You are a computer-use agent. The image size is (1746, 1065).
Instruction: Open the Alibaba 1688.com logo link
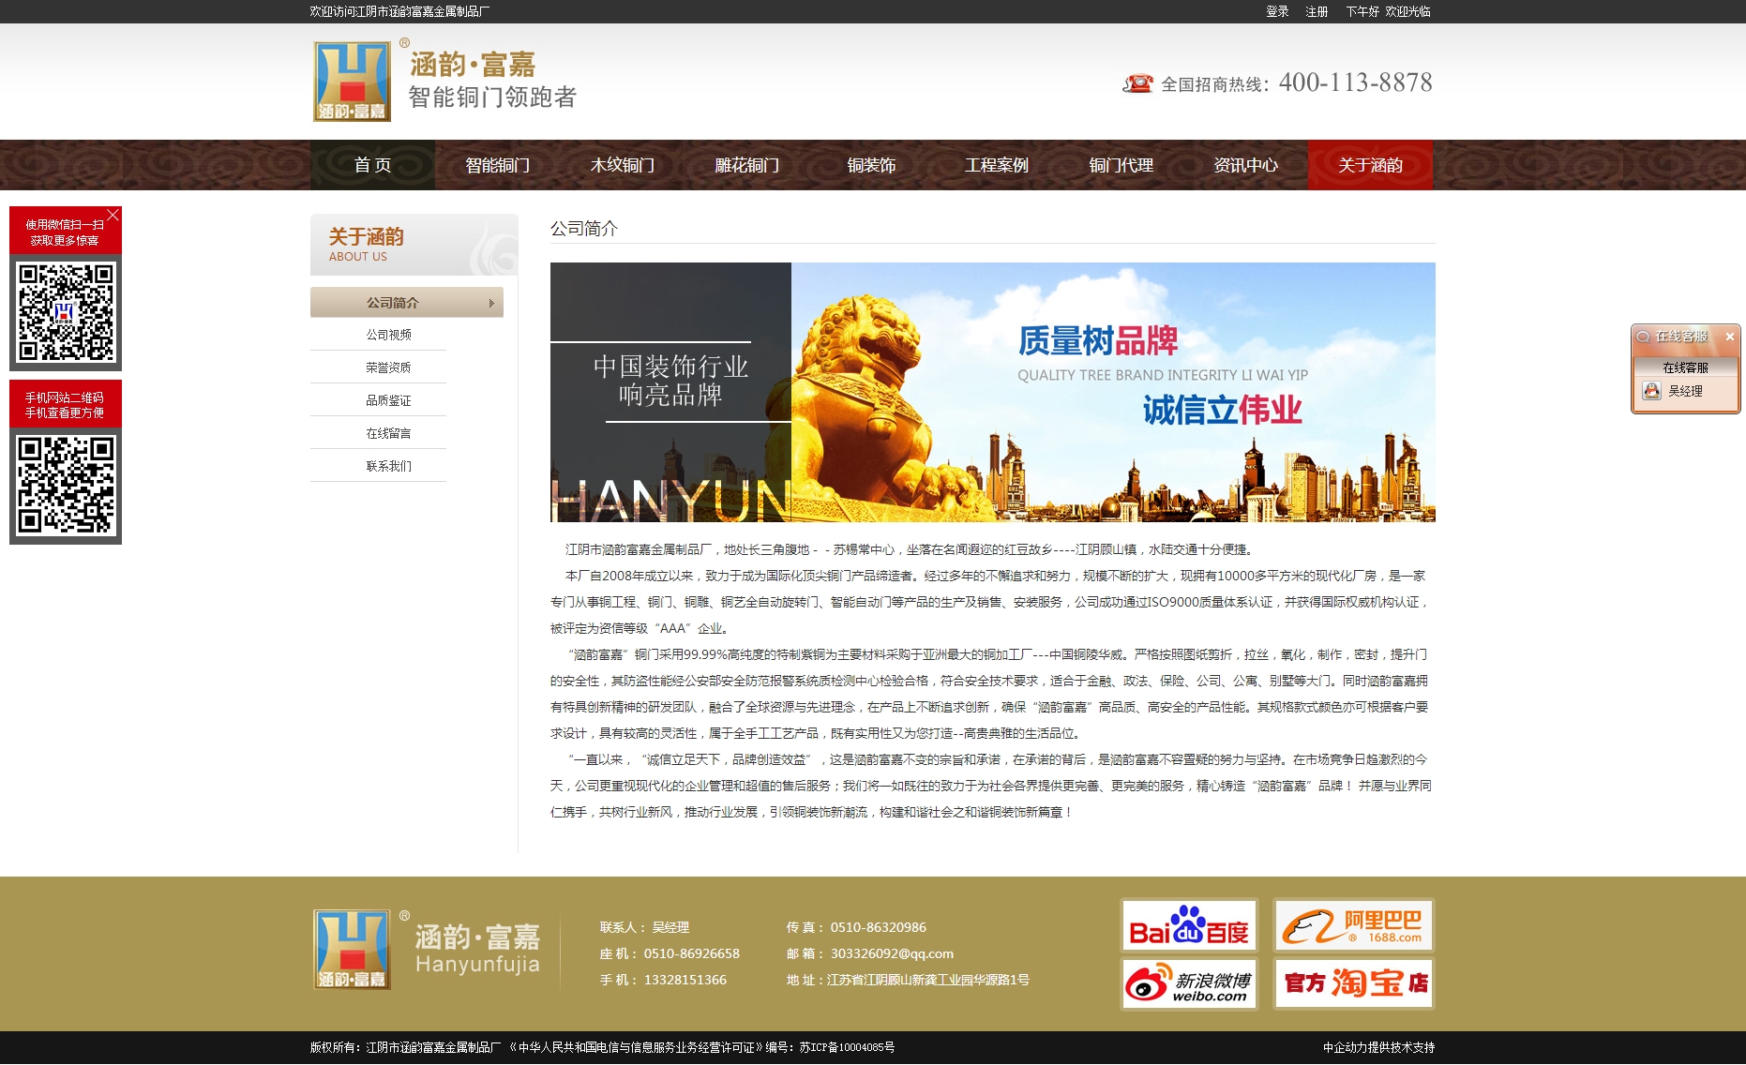[1353, 925]
